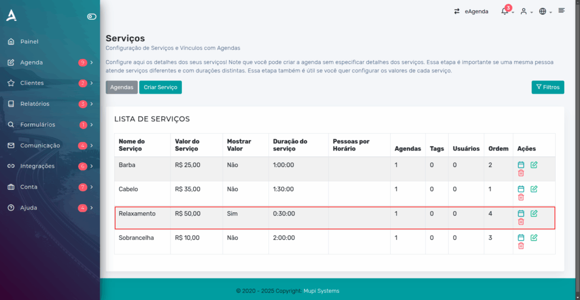
Task: Click the A logo in the sidebar
Action: (x=11, y=15)
